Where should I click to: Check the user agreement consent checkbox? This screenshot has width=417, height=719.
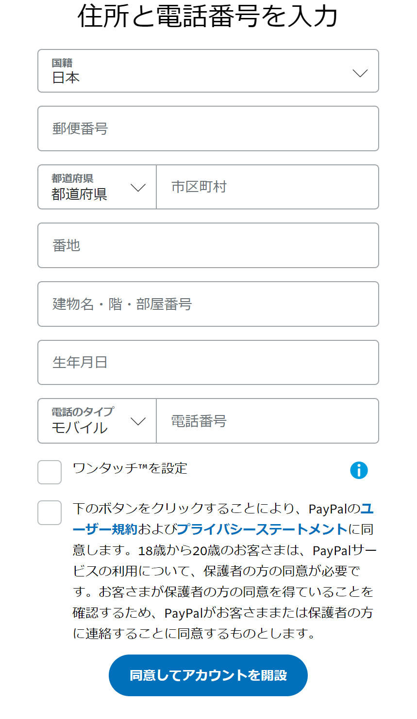(x=50, y=512)
